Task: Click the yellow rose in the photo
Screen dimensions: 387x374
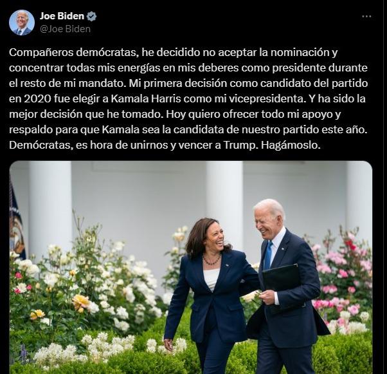Action: click(80, 303)
